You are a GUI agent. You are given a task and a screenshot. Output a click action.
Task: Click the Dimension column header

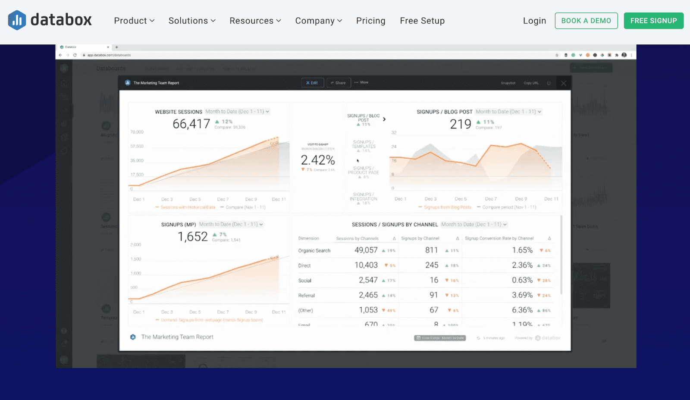(x=309, y=238)
